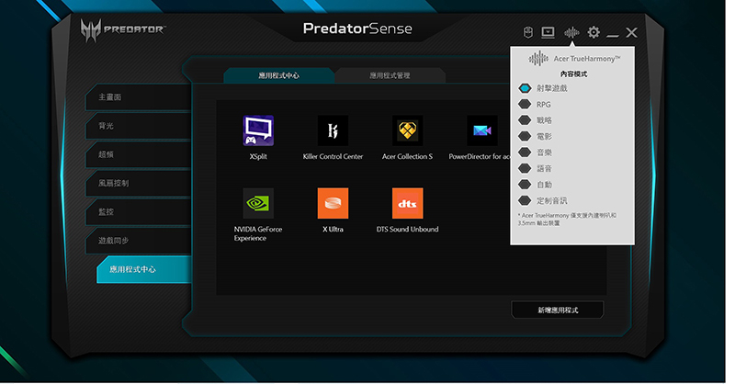Launch the XSplit app icon
The height and width of the screenshot is (384, 735).
tap(258, 130)
